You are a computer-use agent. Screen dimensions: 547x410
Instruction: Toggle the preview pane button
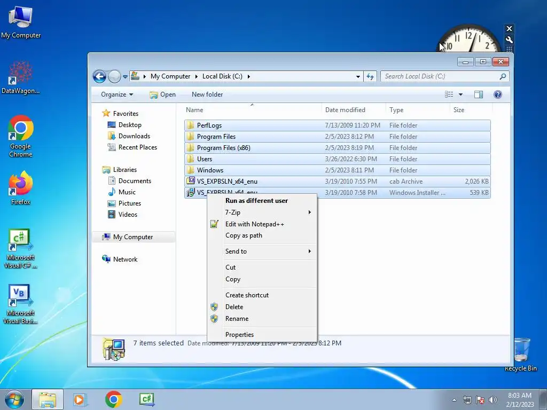click(479, 94)
